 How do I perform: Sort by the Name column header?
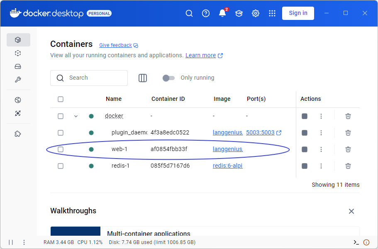point(114,99)
